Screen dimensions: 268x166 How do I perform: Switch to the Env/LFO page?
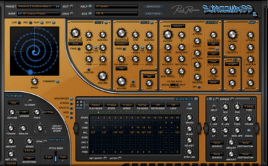pos(71,108)
